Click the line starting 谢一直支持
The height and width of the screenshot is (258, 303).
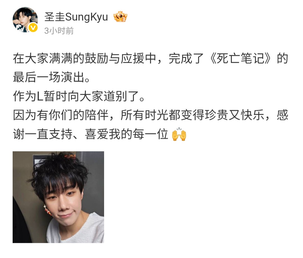tap(100, 134)
